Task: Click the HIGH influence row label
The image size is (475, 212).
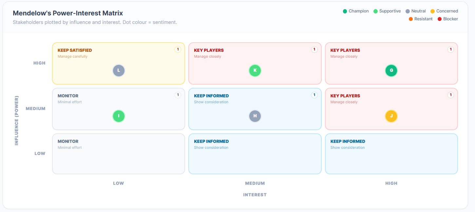Action: pos(39,63)
